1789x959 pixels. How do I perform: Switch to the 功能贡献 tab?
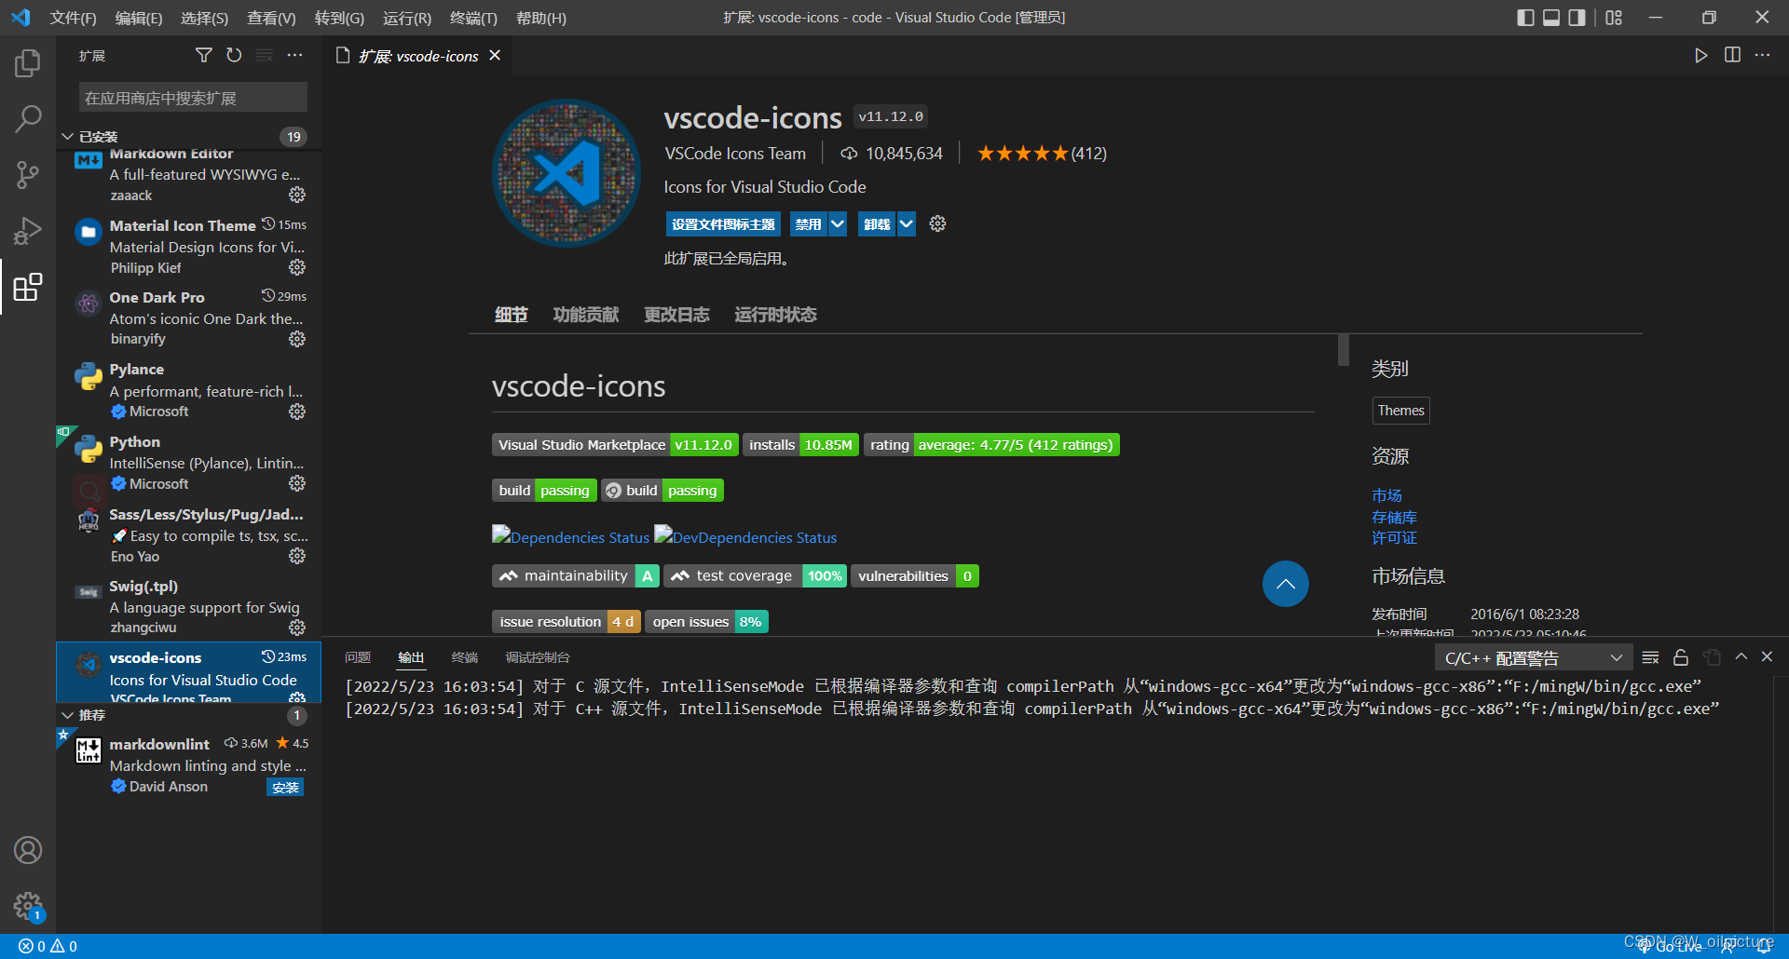click(x=585, y=315)
